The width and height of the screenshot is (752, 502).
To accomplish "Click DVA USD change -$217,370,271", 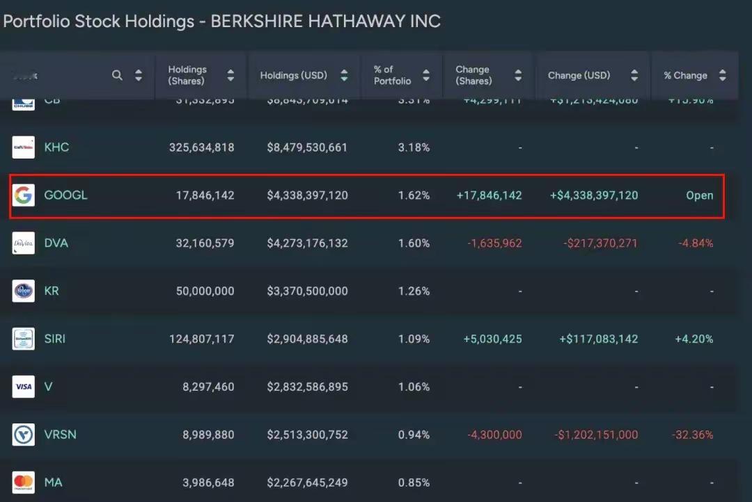I will [601, 243].
